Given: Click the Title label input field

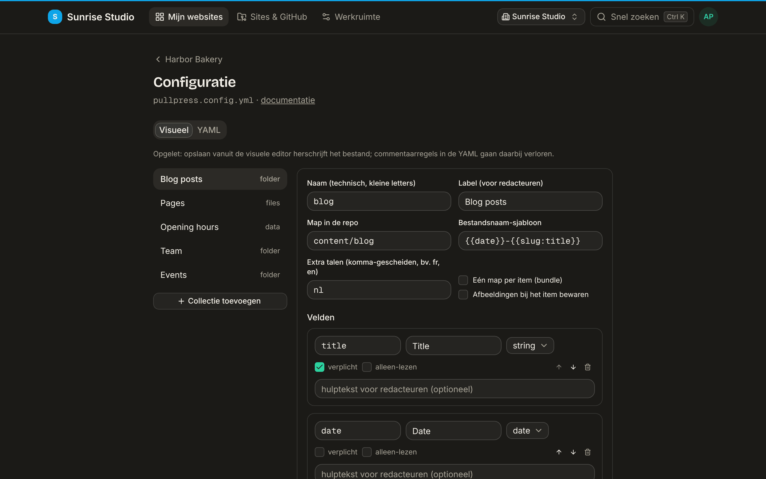Looking at the screenshot, I should coord(453,345).
